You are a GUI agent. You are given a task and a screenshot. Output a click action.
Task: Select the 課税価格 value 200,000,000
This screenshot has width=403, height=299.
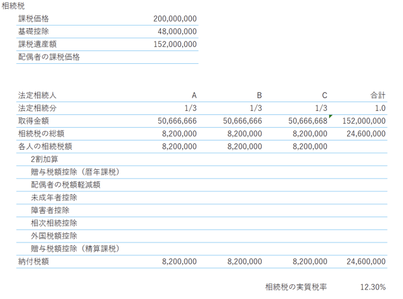[175, 19]
